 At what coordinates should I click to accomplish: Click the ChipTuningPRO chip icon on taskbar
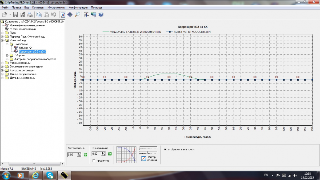click(x=64, y=175)
